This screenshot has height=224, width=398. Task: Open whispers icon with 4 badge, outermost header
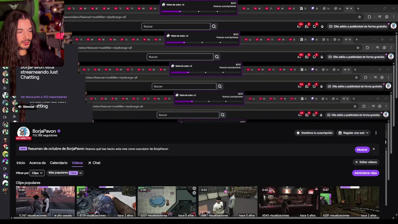click(315, 26)
